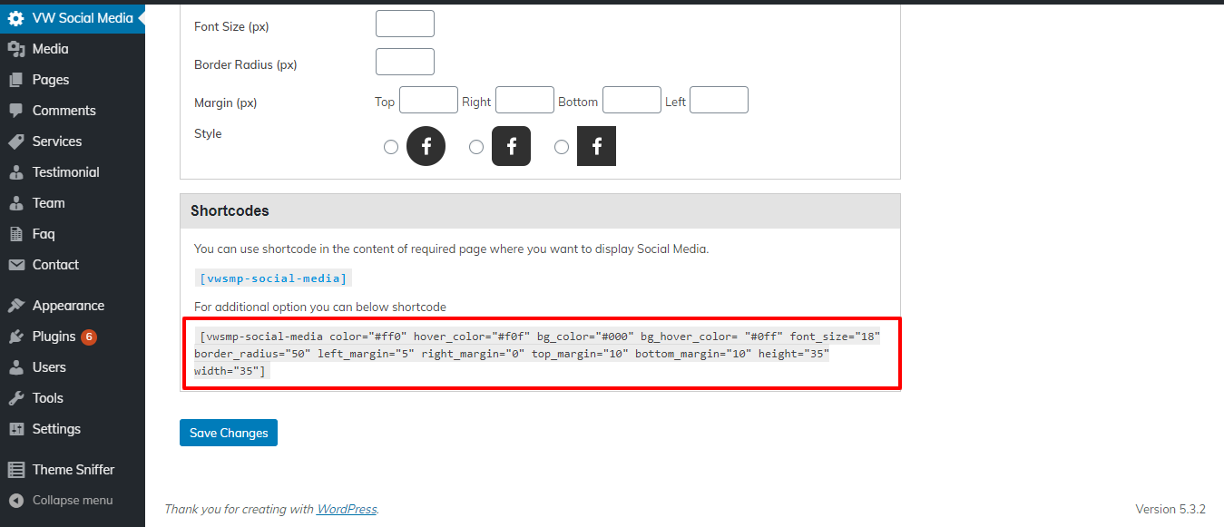This screenshot has height=527, width=1224.
Task: Click the Appearance paintbrush icon
Action: coord(16,306)
